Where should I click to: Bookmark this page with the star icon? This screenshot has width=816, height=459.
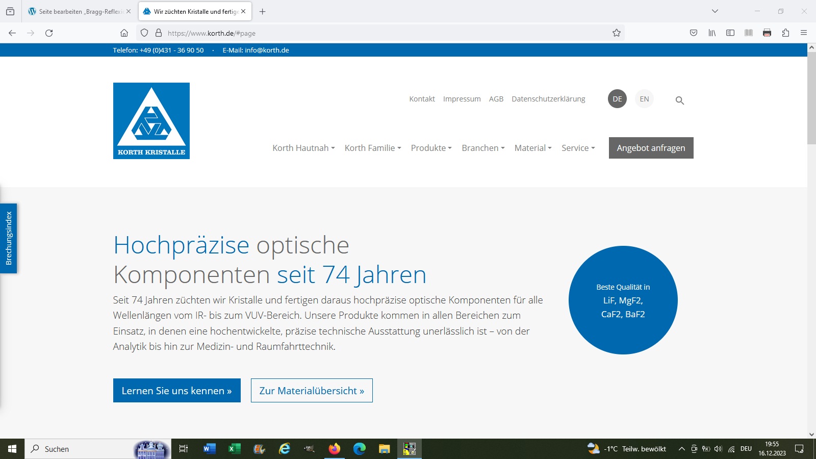(616, 33)
